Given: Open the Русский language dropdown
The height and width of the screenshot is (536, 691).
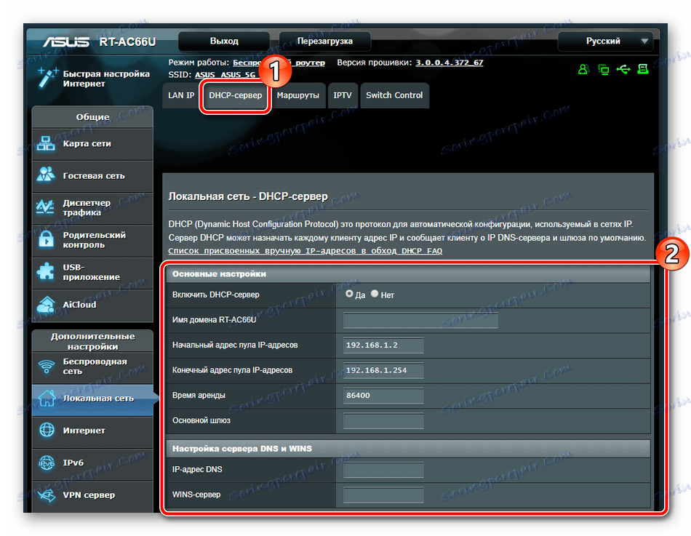Looking at the screenshot, I should [605, 41].
